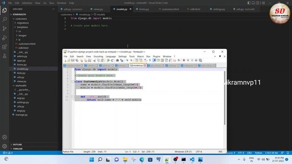Screen dimensions: 292x164
Task: Open the Source Control view icon
Action: (5, 28)
